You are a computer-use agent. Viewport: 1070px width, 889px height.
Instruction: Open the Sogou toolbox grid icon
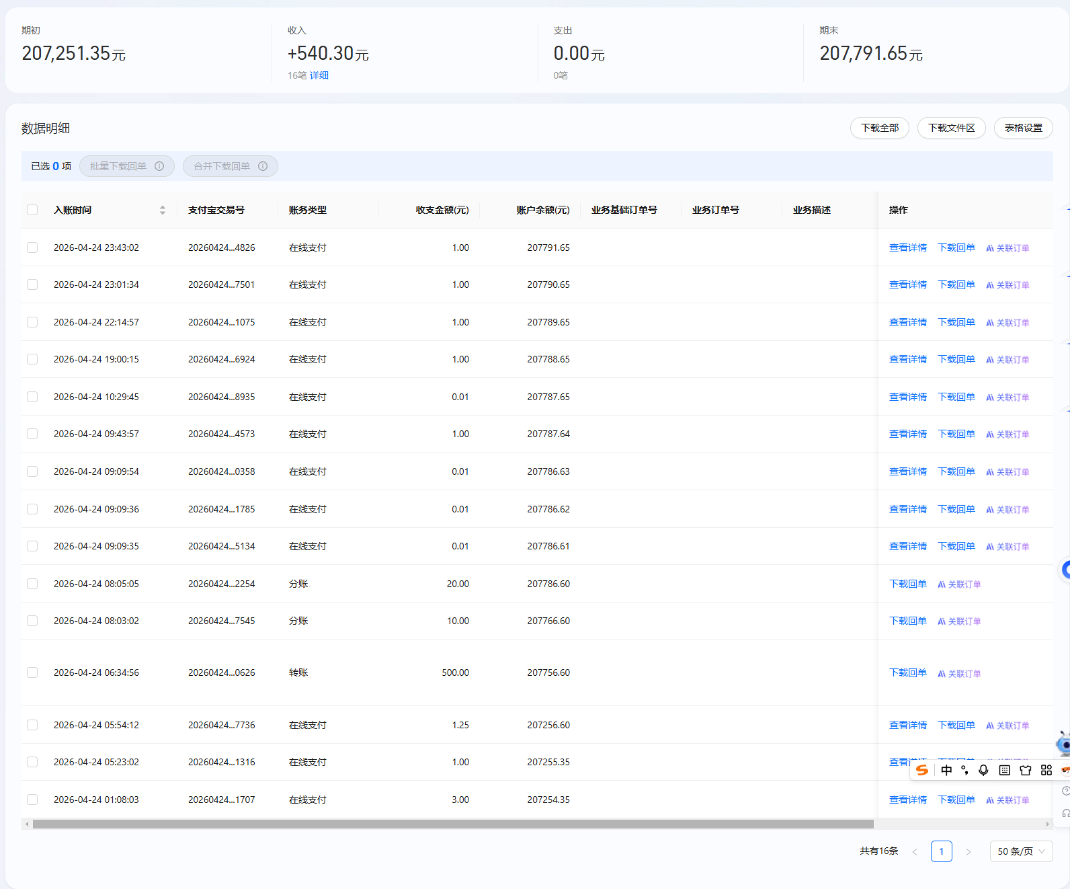[x=1046, y=770]
